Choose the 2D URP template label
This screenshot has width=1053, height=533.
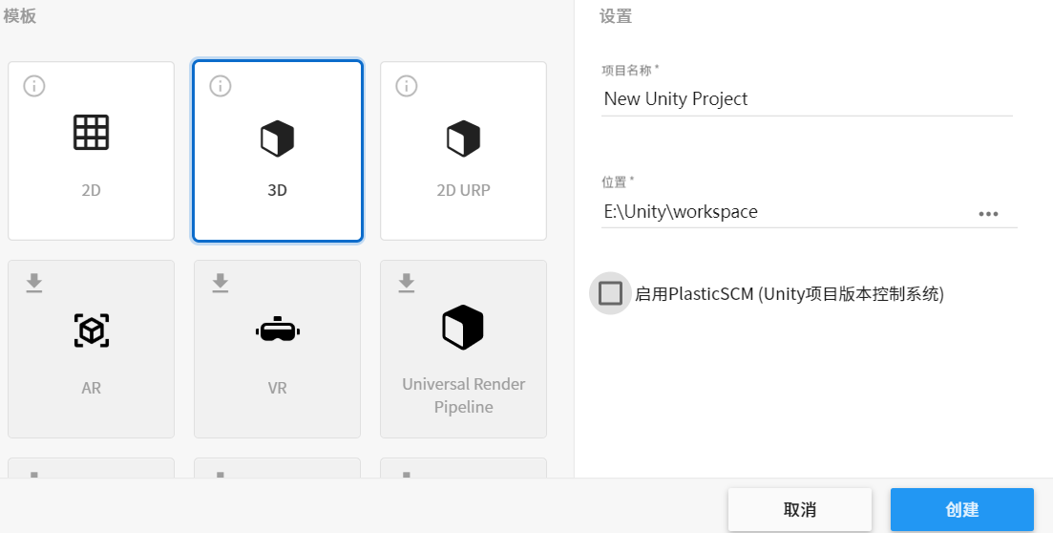(x=463, y=190)
